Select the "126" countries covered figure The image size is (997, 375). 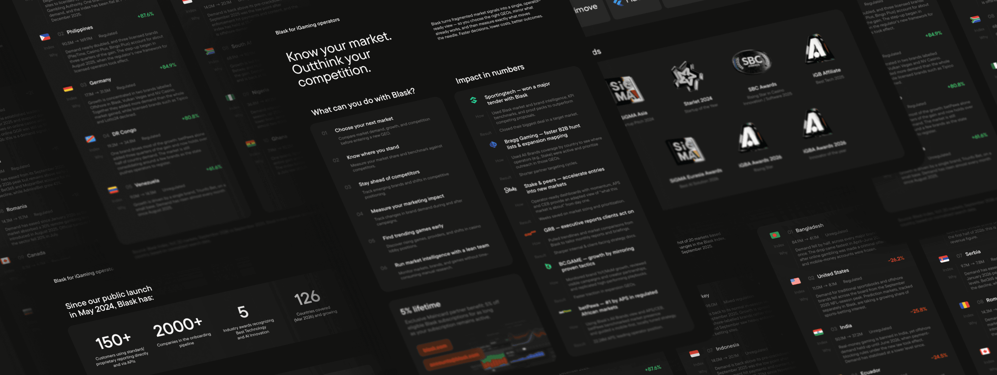click(307, 298)
